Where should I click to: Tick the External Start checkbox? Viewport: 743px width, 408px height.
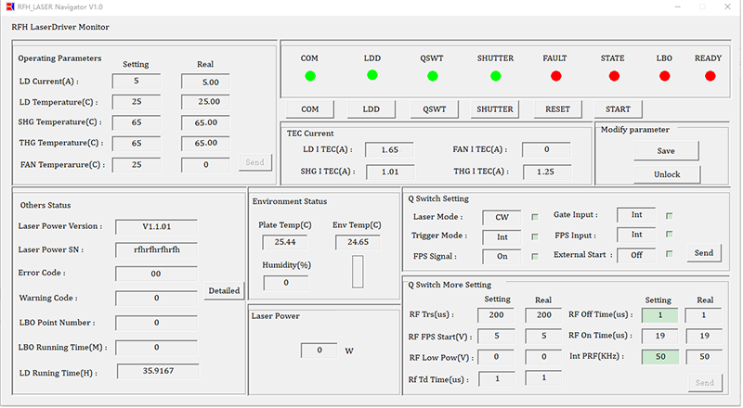pos(670,253)
